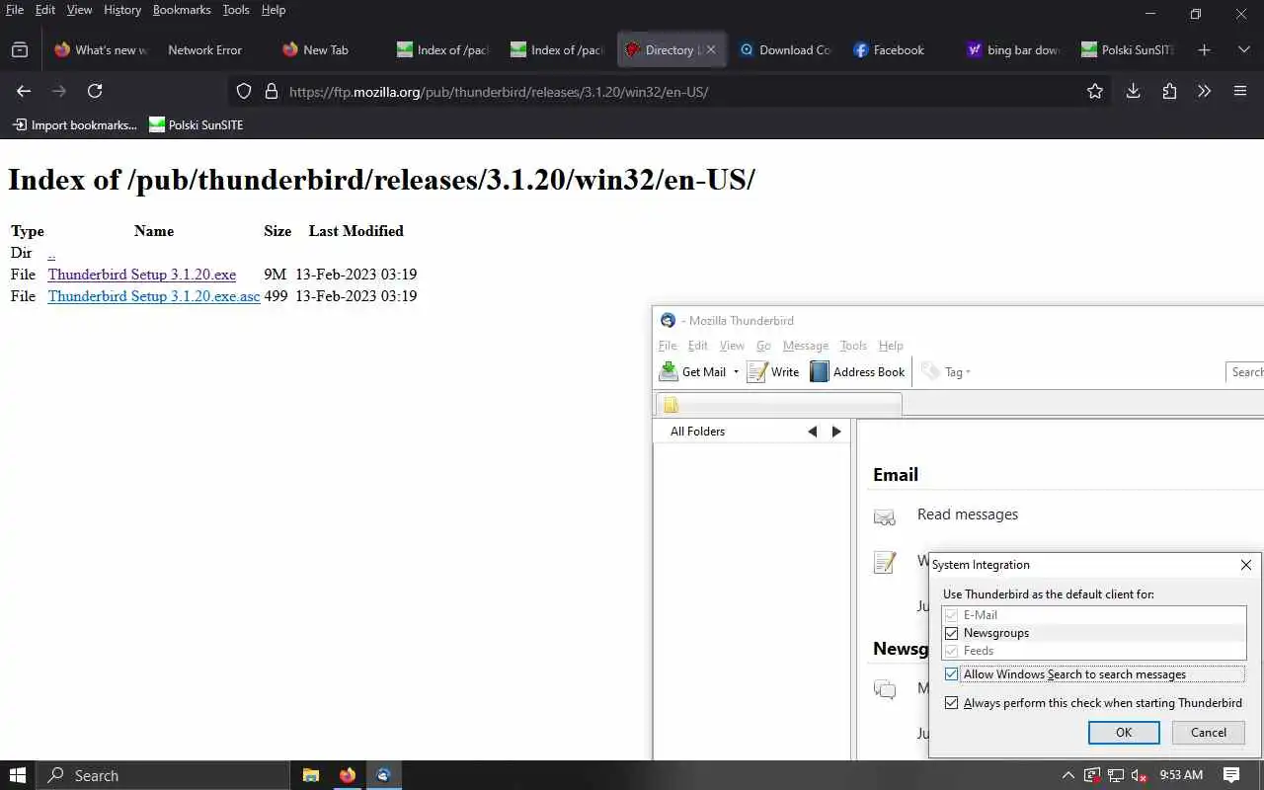Go to next folder view arrow

[x=836, y=432]
